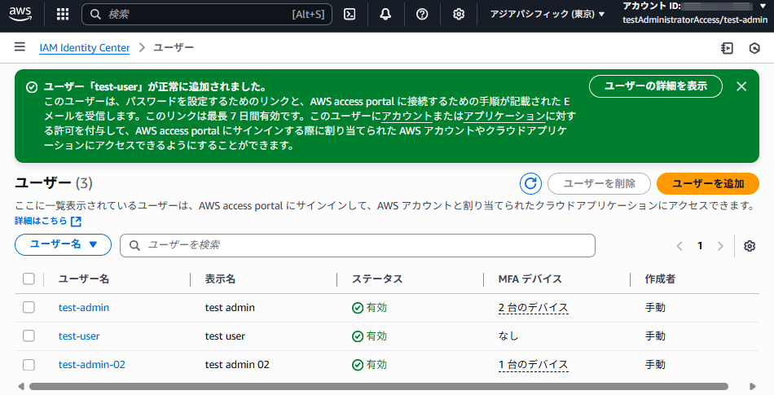Open the services grid menu
This screenshot has width=774, height=395.
point(63,15)
